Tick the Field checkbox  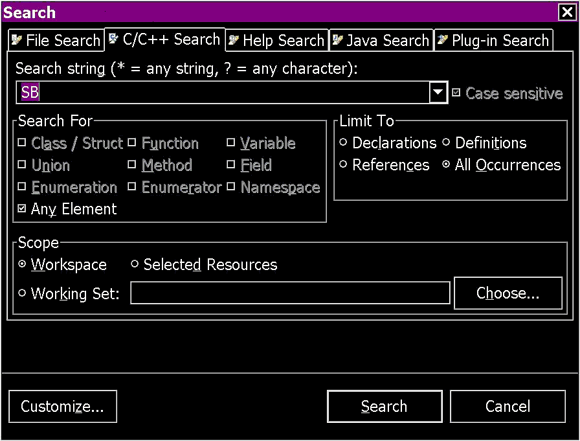[x=231, y=164]
